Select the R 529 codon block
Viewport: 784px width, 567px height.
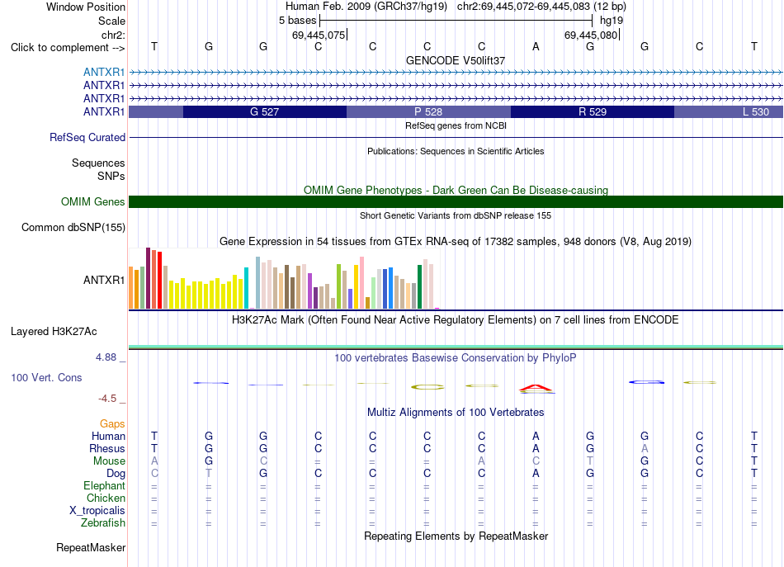(x=592, y=112)
